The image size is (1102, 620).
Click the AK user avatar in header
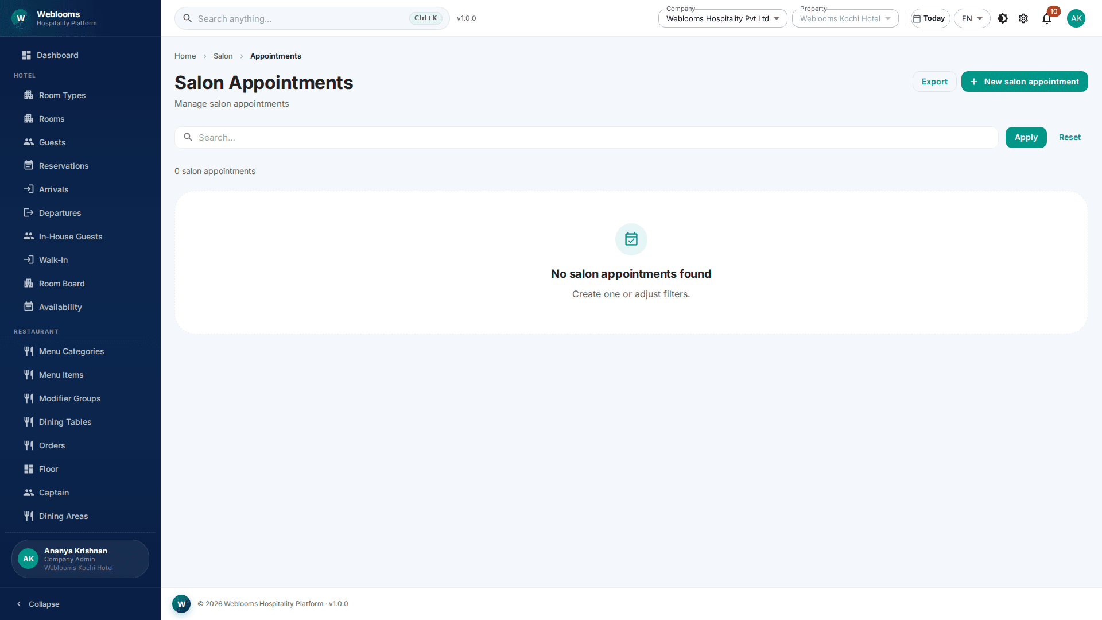pos(1076,18)
